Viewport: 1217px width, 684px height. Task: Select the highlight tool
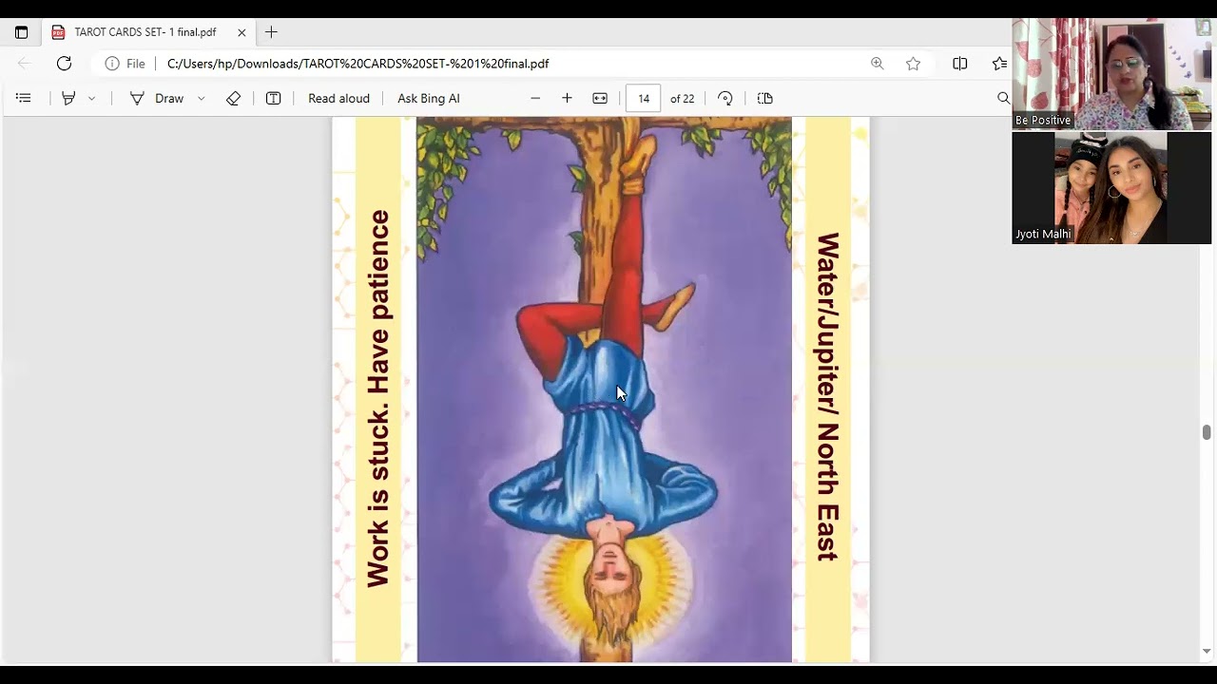(68, 98)
